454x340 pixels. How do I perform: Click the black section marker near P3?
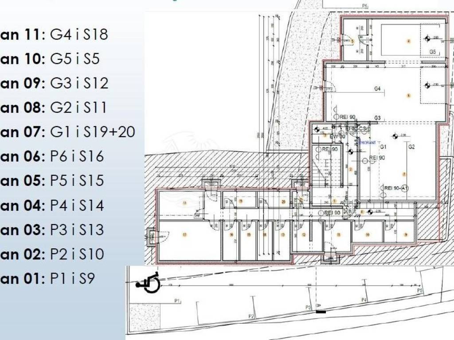(x=321, y=312)
